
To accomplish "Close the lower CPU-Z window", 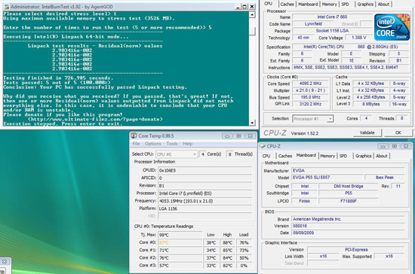I will (x=406, y=146).
